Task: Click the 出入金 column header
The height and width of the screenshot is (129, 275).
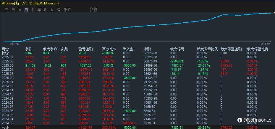Action: click(128, 49)
